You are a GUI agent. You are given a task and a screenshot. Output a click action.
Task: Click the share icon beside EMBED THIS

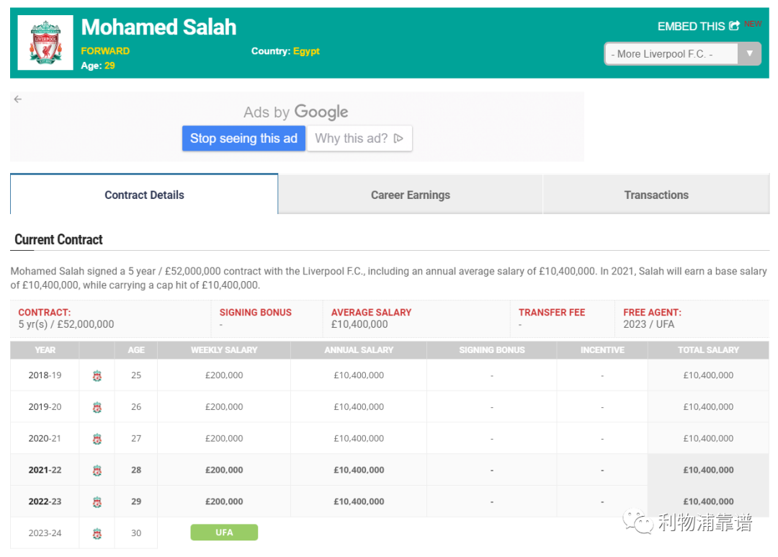[x=734, y=26]
